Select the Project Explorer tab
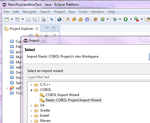 [x=22, y=29]
